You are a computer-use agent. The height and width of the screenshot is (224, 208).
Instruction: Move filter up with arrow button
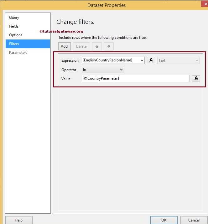point(97,46)
